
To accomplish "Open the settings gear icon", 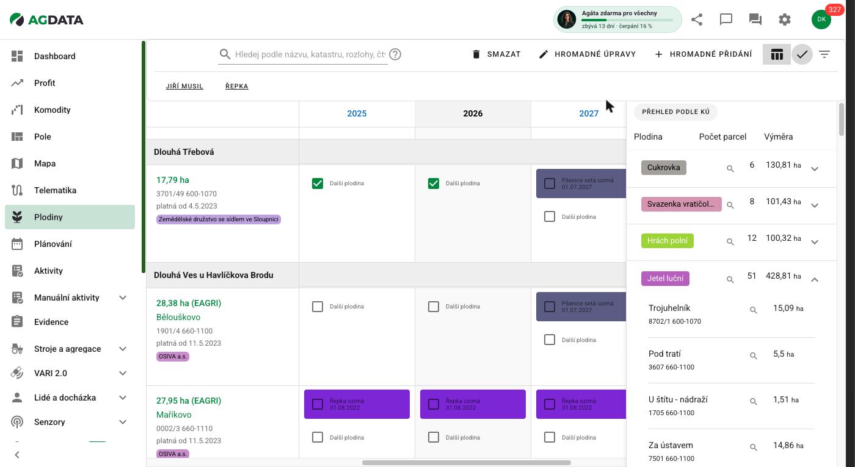I will tap(785, 20).
